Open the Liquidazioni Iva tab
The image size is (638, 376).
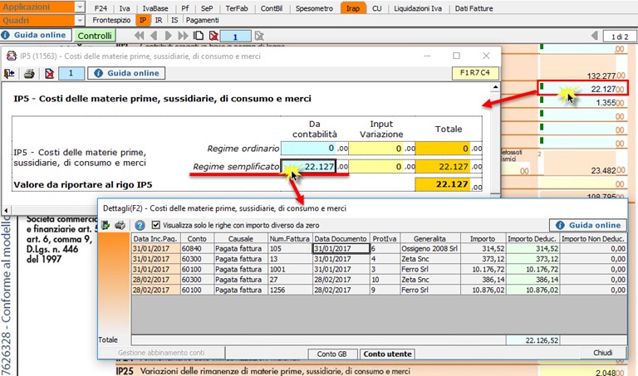click(418, 8)
